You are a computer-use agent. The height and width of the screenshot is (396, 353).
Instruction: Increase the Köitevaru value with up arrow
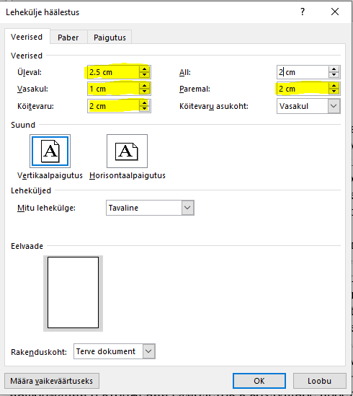point(144,103)
